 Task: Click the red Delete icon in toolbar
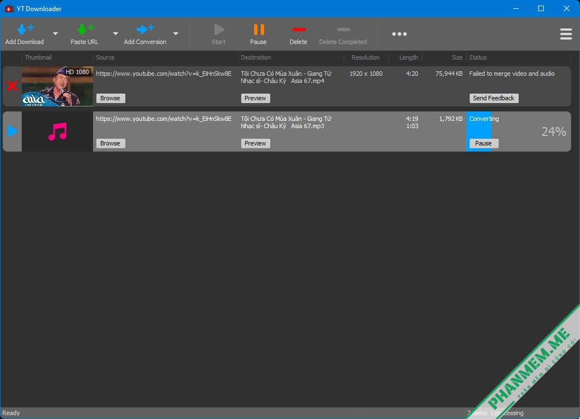pyautogui.click(x=299, y=30)
